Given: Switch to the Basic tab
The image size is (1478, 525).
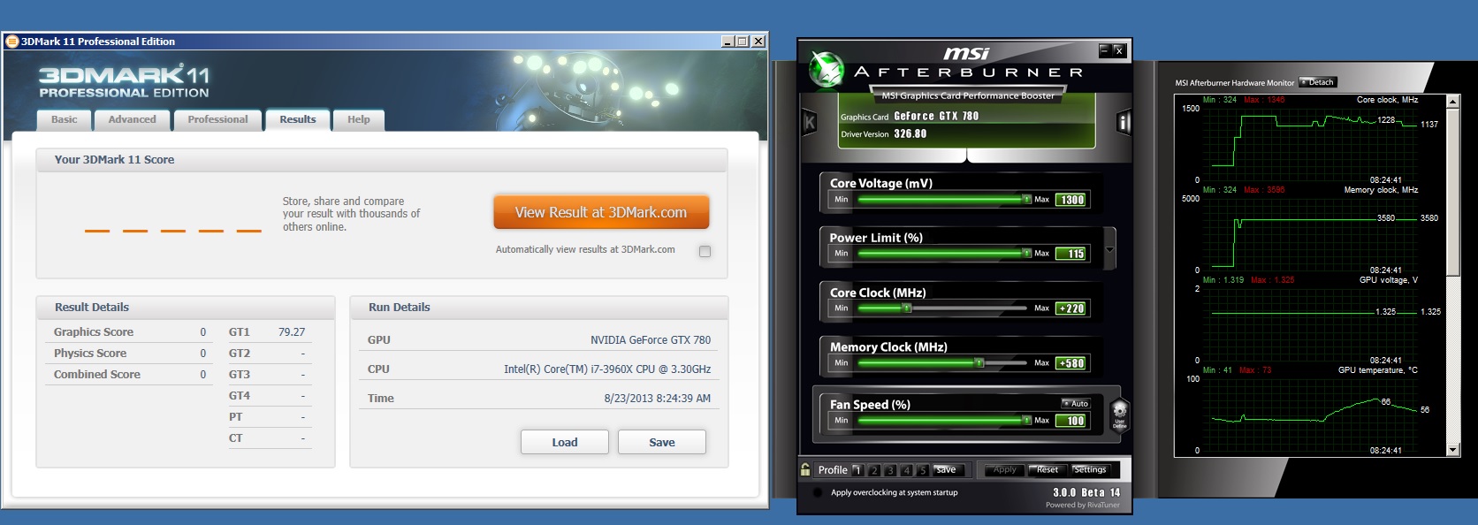Looking at the screenshot, I should point(64,120).
